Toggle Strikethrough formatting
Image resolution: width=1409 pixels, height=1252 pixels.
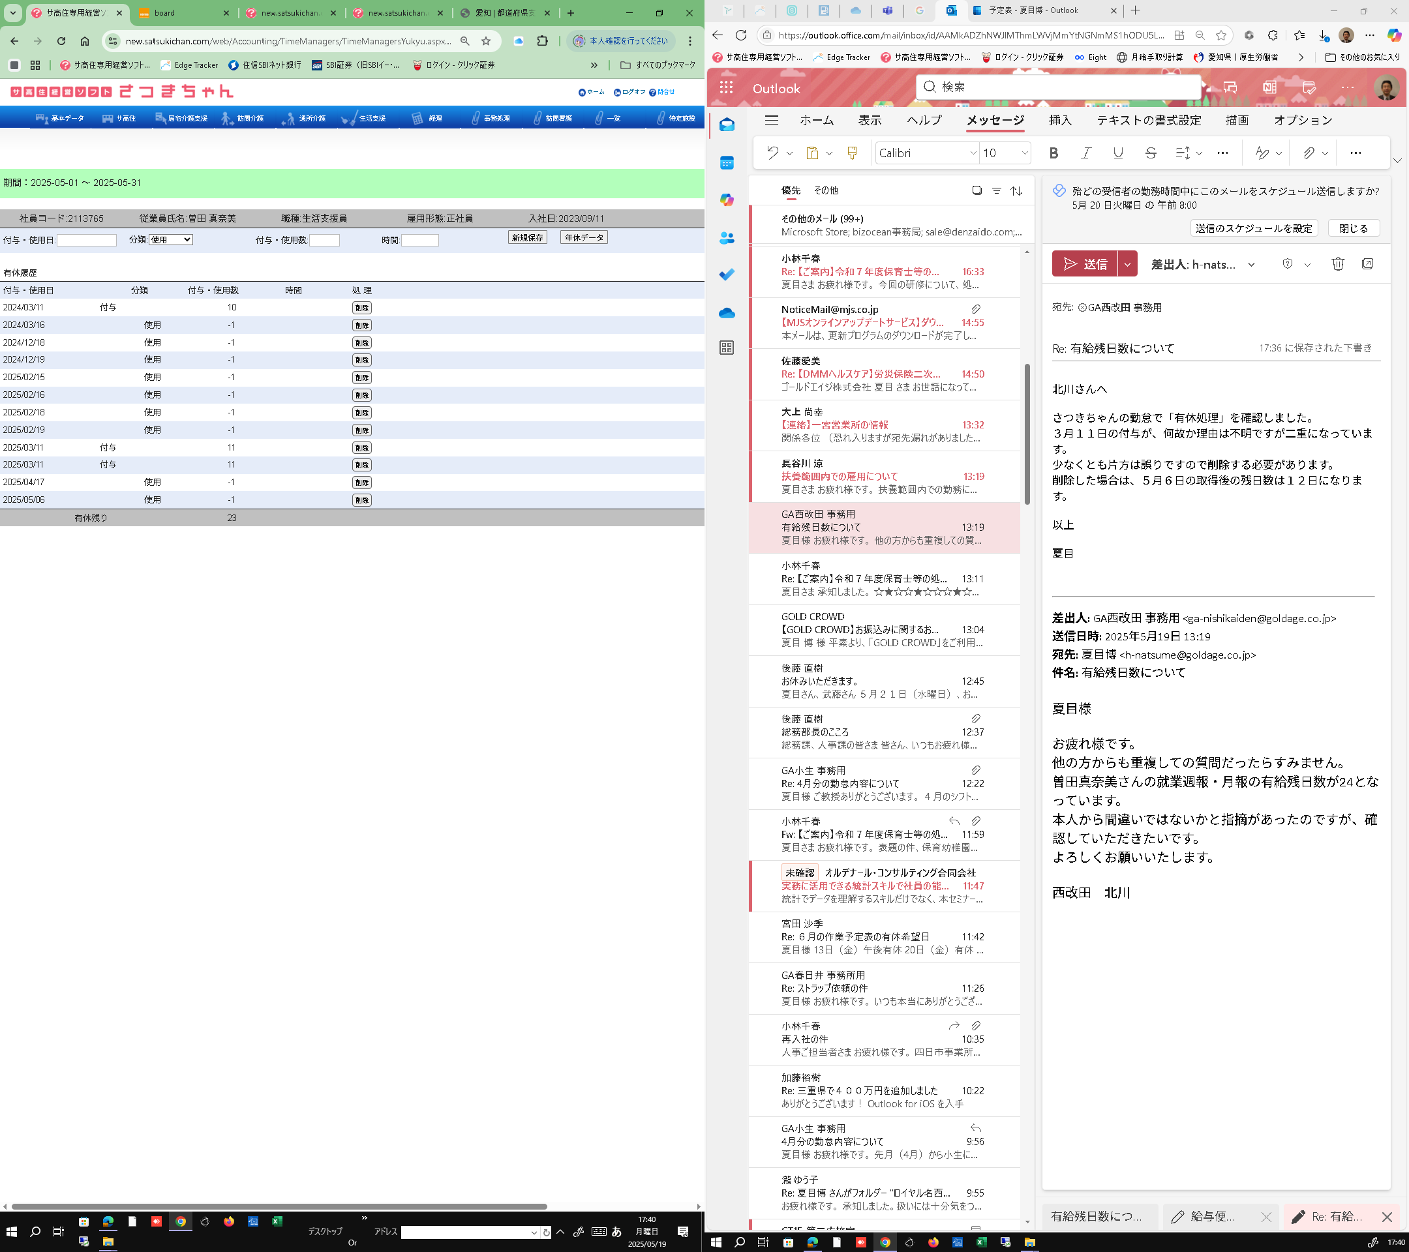point(1151,153)
